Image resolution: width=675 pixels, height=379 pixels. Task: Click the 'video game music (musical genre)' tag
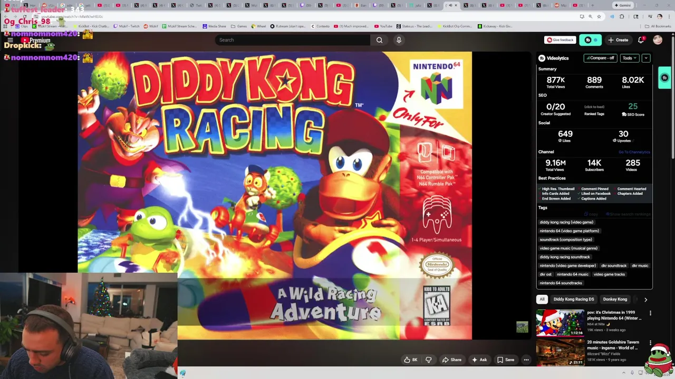tap(568, 248)
